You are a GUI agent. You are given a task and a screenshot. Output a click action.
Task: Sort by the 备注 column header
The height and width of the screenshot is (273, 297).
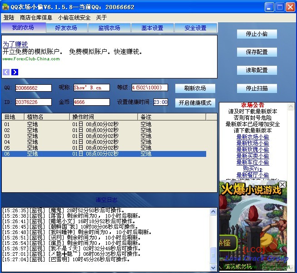[x=172, y=117]
